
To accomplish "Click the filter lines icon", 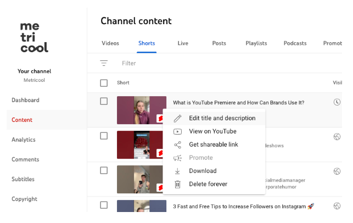I will [x=104, y=63].
